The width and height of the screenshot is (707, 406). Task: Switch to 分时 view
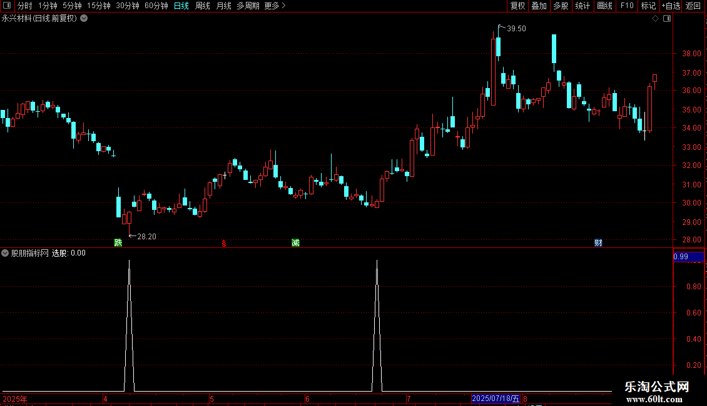coord(25,6)
